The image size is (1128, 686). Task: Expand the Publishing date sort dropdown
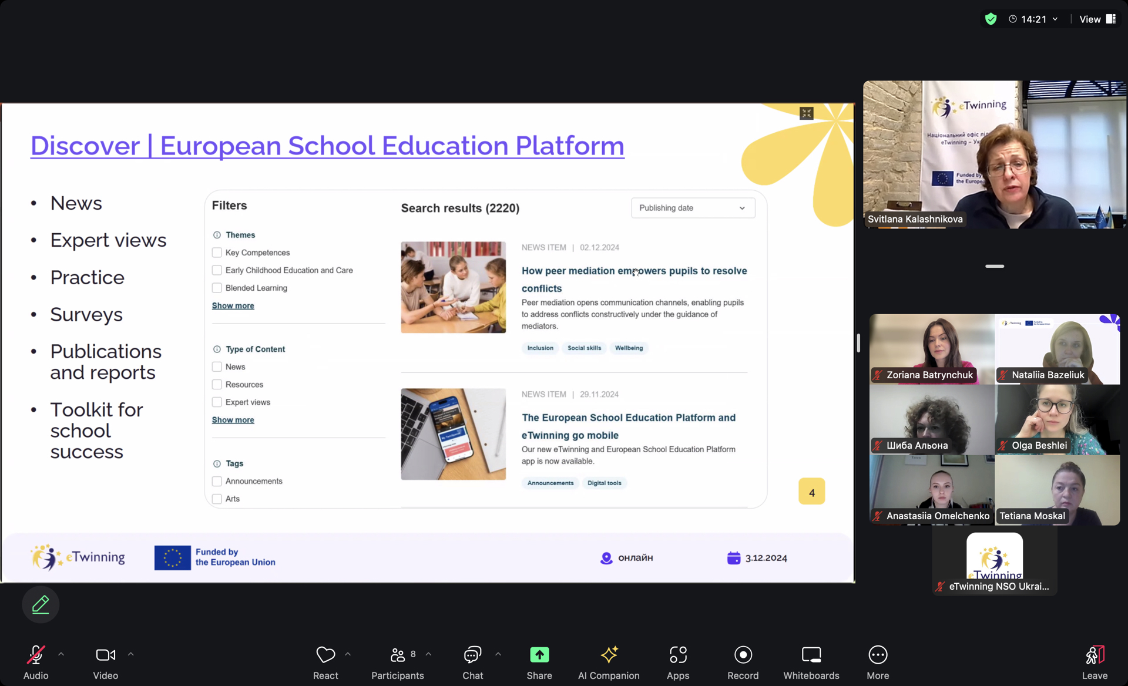coord(693,208)
